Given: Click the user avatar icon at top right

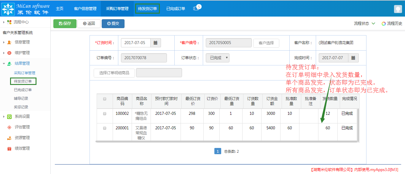Looking at the screenshot, I should click(398, 9).
